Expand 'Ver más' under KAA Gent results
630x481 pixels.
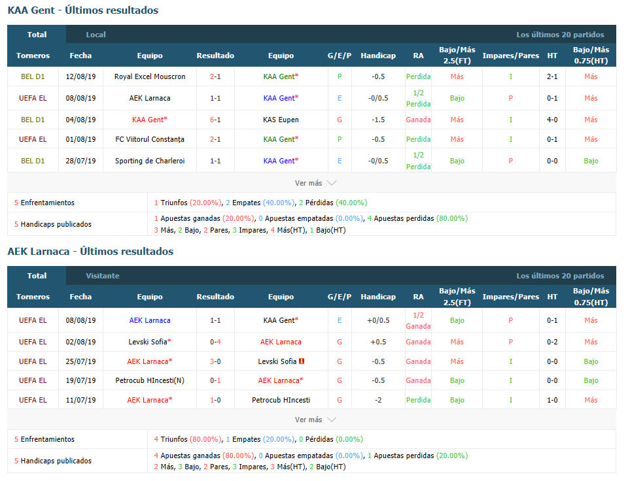point(315,183)
